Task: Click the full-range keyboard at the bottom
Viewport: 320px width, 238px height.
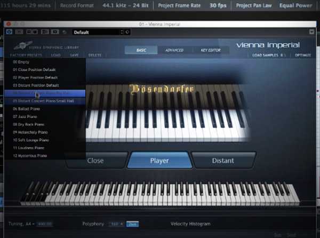Action: coord(160,194)
